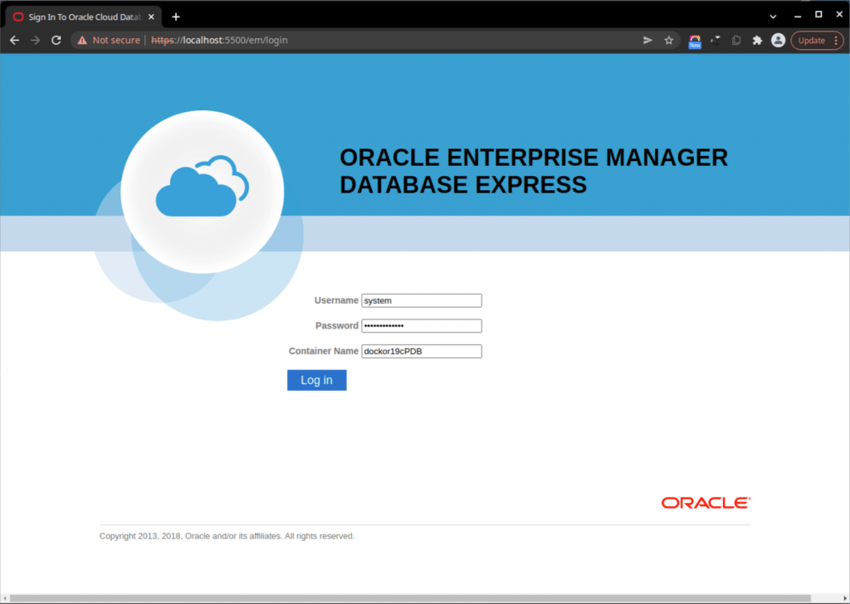
Task: Click the Oracle Enterprise Manager heading
Action: click(534, 171)
